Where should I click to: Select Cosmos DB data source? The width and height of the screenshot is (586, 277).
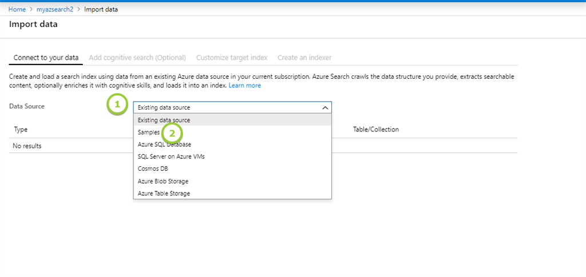click(x=232, y=168)
